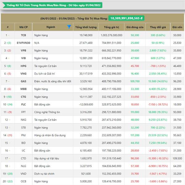Open the TCB stock code
185x185 pixels.
[x=23, y=35]
